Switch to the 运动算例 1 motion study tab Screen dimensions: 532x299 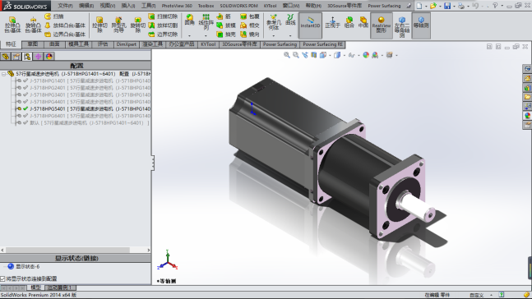tap(59, 287)
